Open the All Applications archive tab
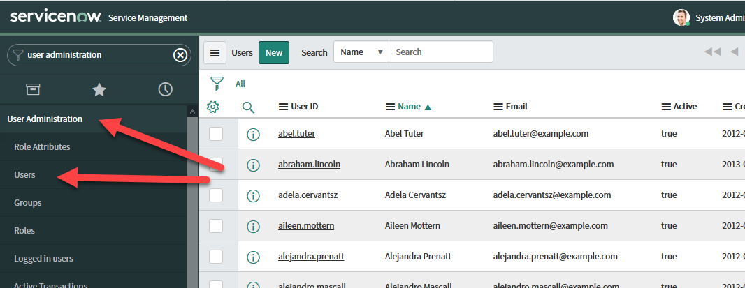745x288 pixels. pyautogui.click(x=33, y=89)
